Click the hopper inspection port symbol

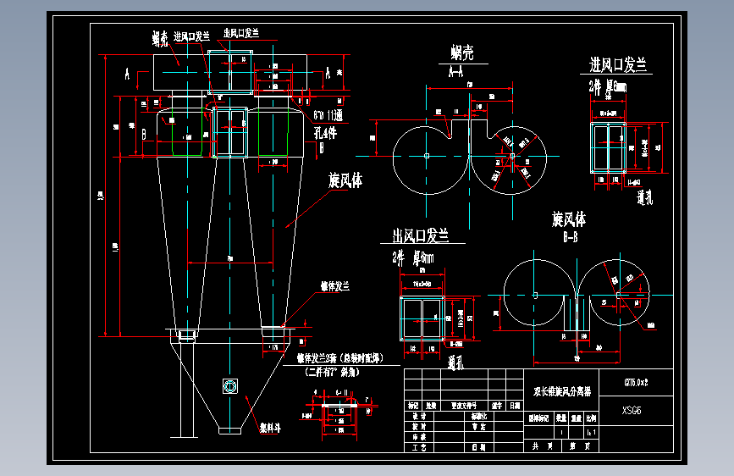click(229, 386)
